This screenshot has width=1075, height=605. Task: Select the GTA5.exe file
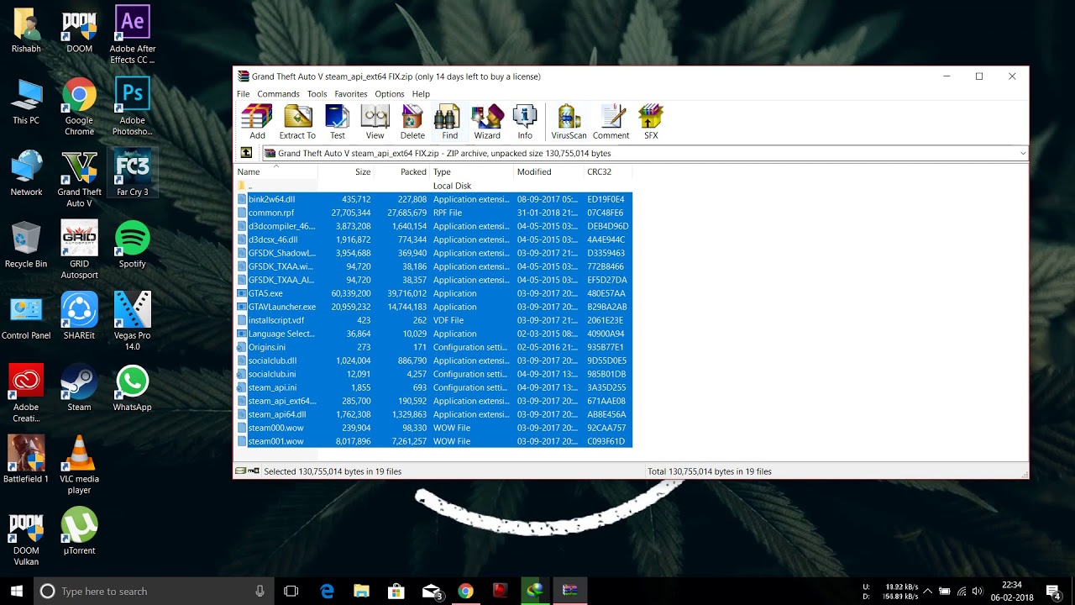433,293
